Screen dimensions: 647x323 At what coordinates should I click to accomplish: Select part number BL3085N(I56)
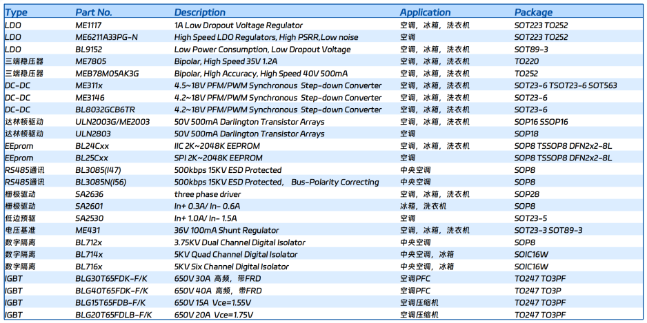(x=101, y=182)
